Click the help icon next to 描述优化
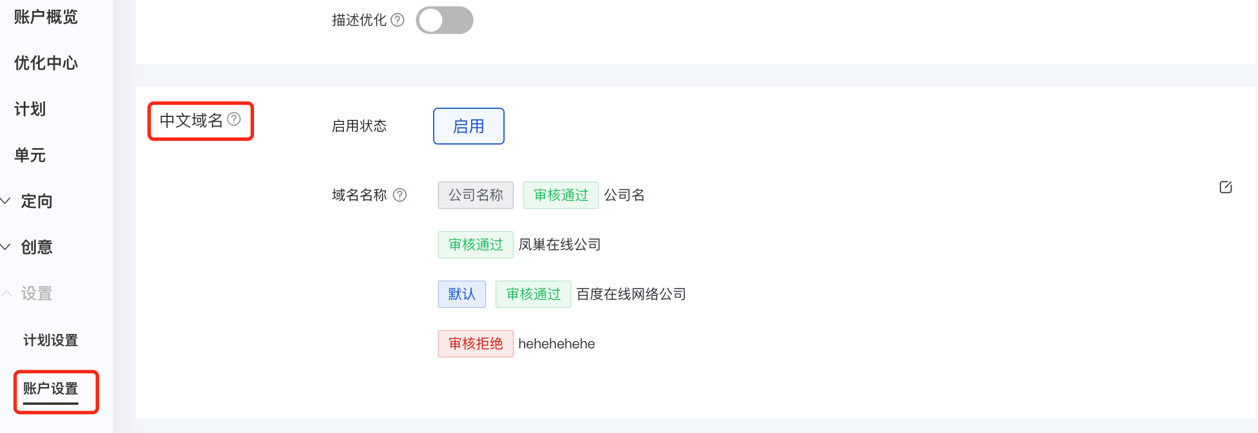Image resolution: width=1258 pixels, height=433 pixels. click(397, 20)
